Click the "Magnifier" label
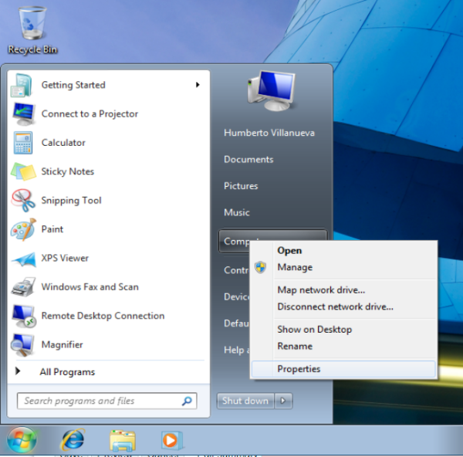Viewport: 463px width, 457px height. click(63, 345)
